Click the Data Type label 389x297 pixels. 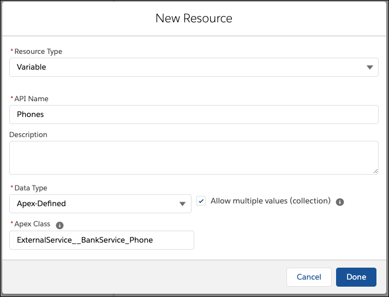[x=31, y=188]
